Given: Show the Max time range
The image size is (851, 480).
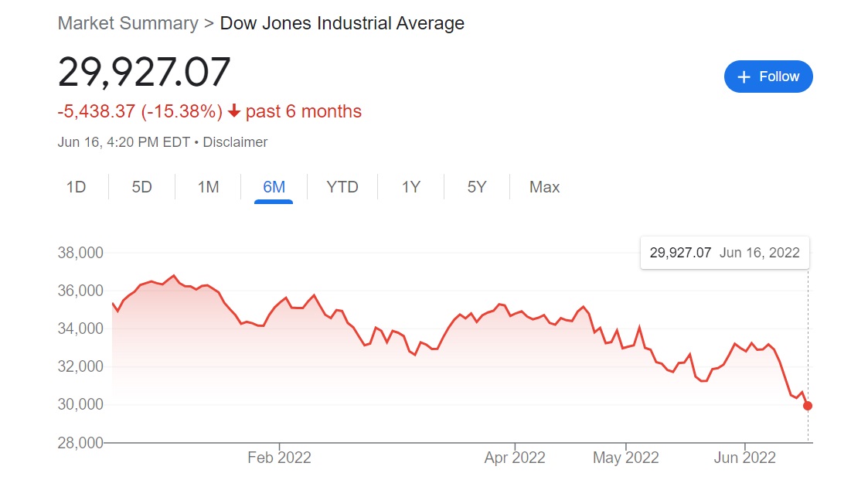Looking at the screenshot, I should point(544,187).
